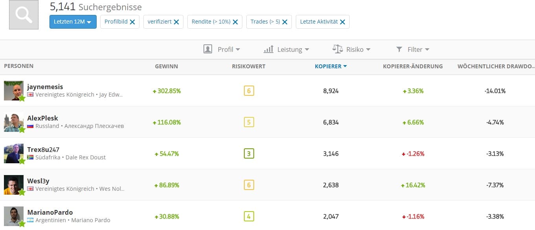Open the Letzten 12M time period dropdown
The height and width of the screenshot is (230, 535).
tap(73, 22)
